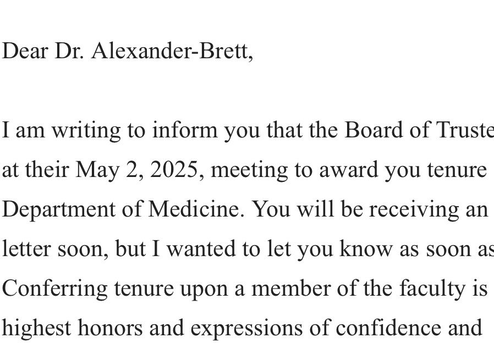Screen dimensions: 494x349
Task: Click the word 'Department' in the document
Action: click(x=59, y=210)
